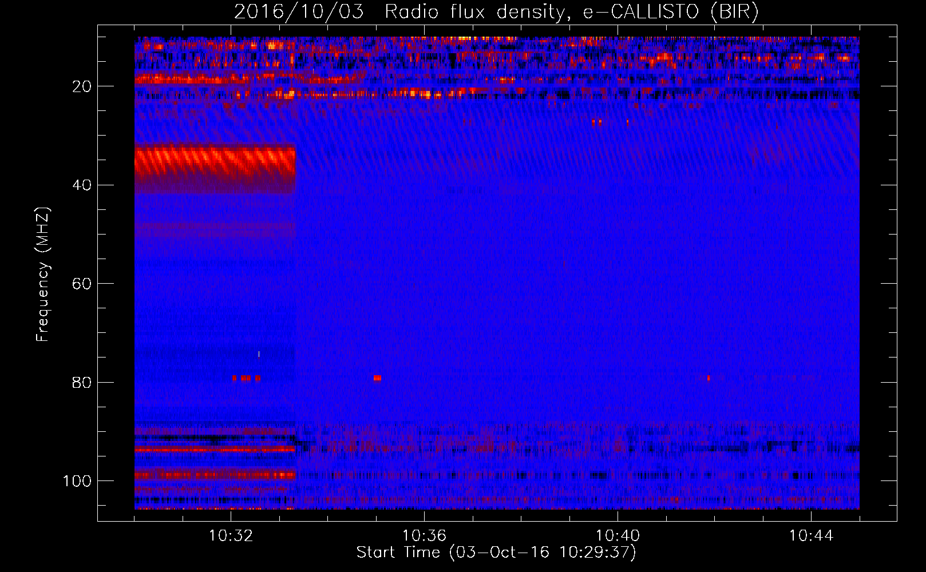Click the '10:40' time tick label
This screenshot has width=926, height=572.
(x=618, y=536)
